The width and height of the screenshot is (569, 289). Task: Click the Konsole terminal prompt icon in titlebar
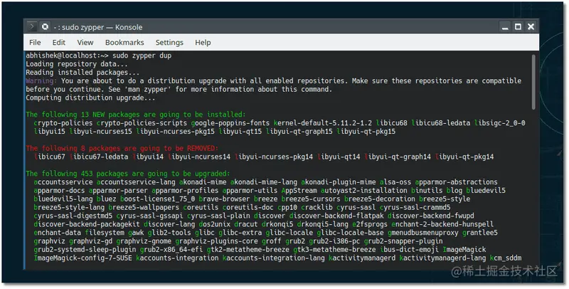click(x=32, y=26)
